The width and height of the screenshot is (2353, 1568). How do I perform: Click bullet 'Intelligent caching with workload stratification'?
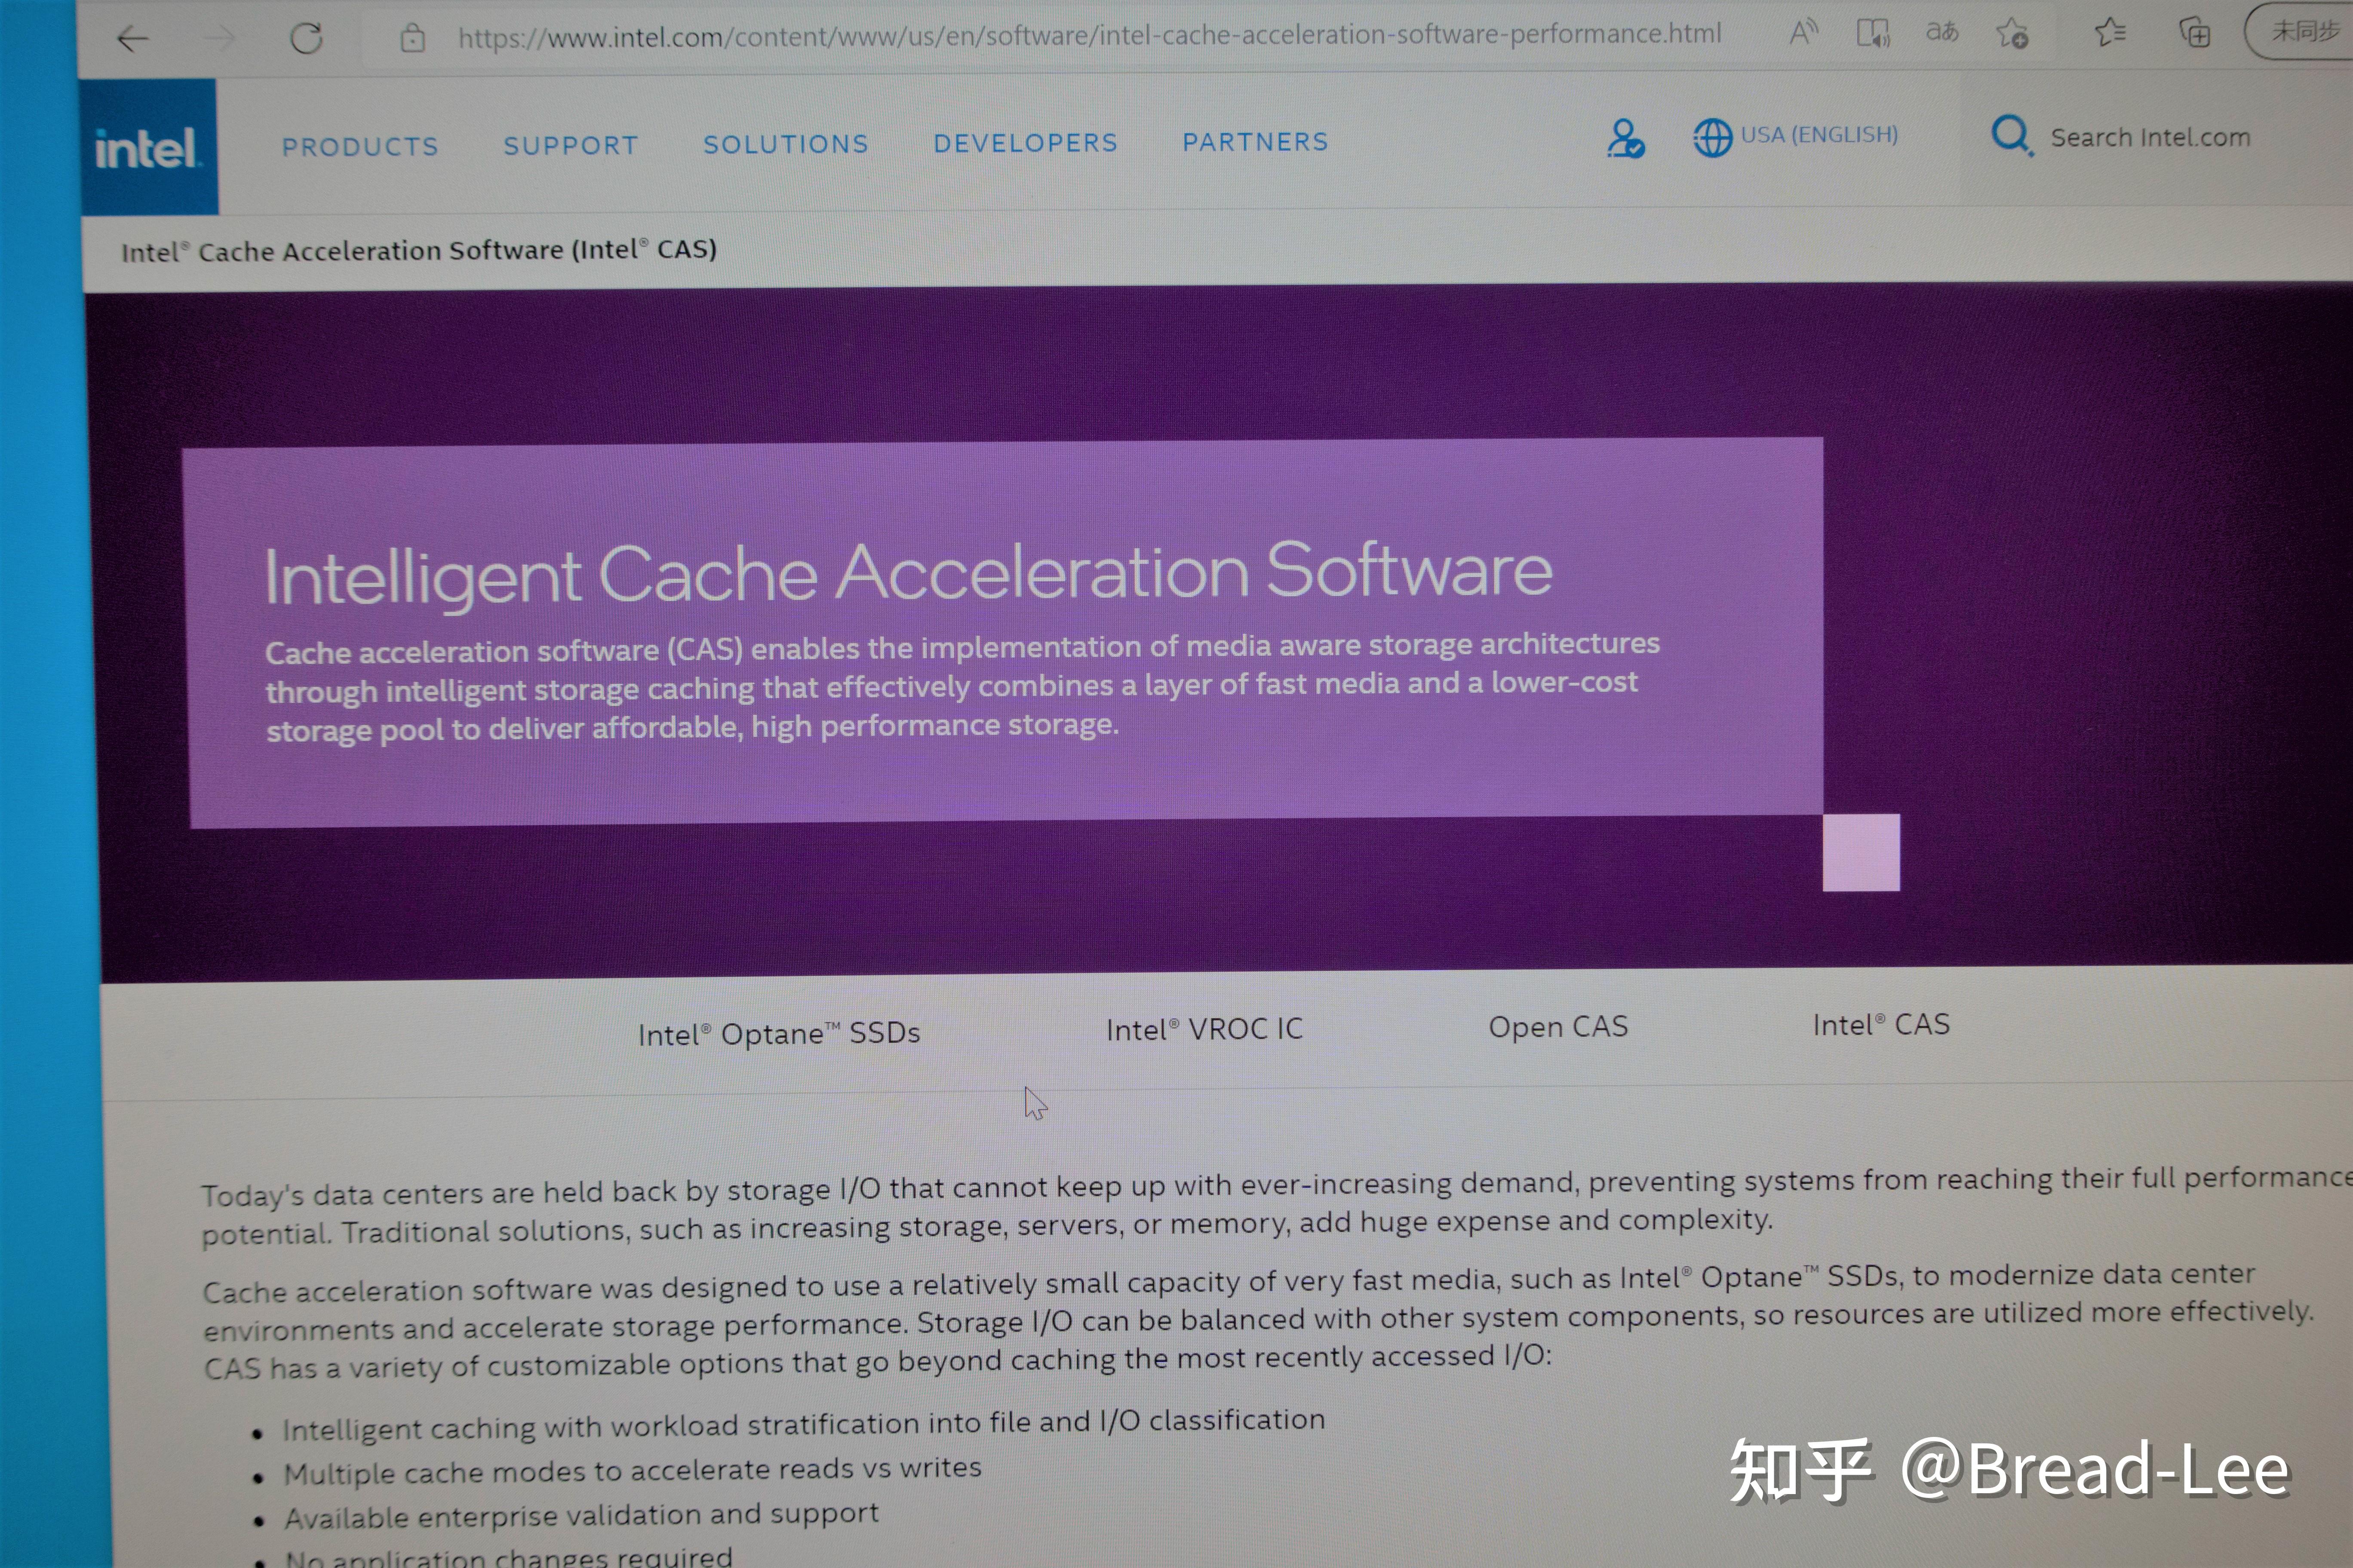click(803, 1424)
